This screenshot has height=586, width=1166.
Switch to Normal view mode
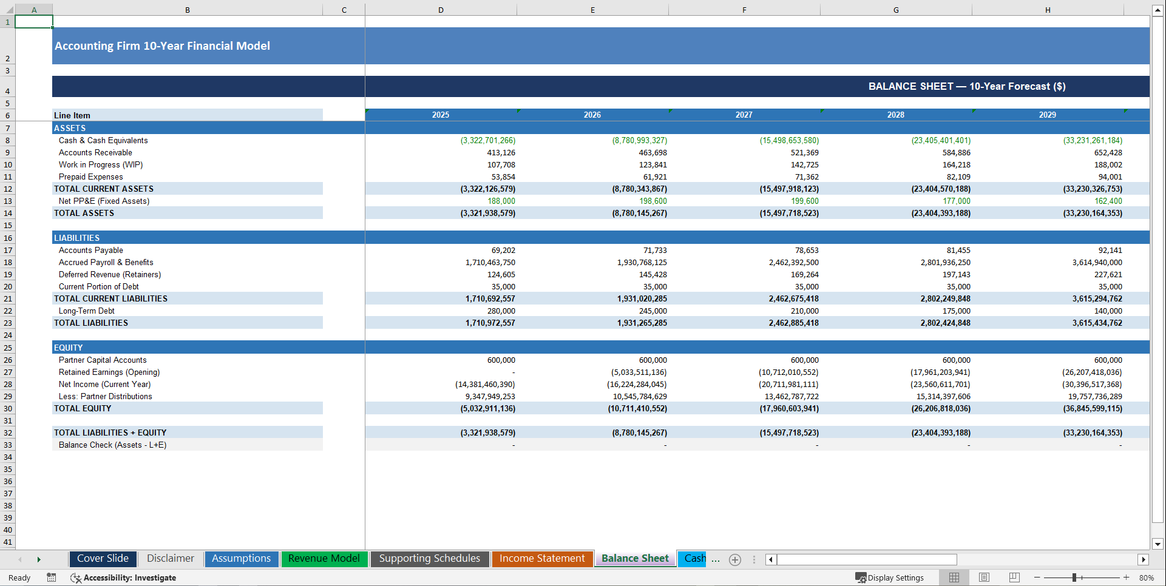954,578
